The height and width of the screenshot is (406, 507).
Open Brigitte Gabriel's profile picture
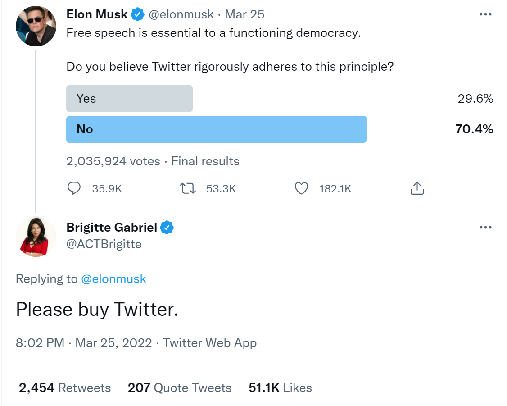coord(36,237)
